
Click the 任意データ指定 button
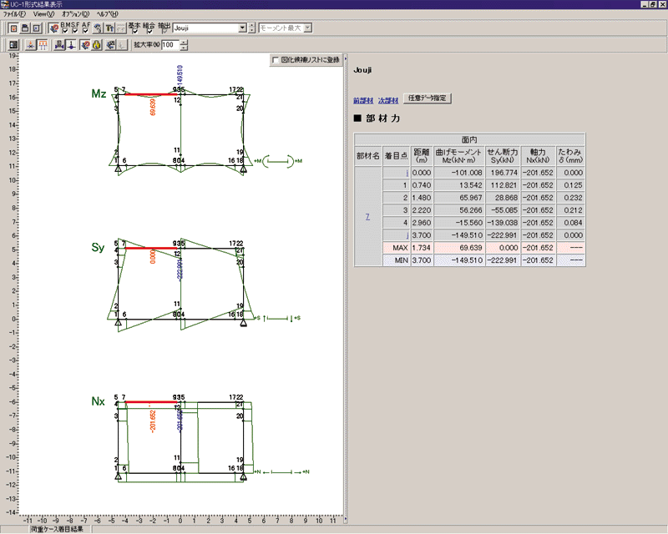[428, 98]
